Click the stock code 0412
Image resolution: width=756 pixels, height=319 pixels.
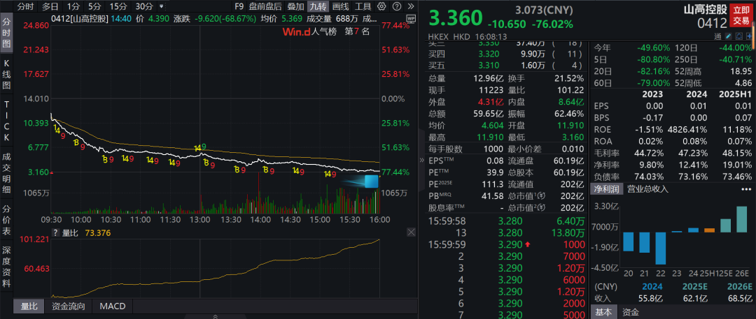click(x=712, y=22)
